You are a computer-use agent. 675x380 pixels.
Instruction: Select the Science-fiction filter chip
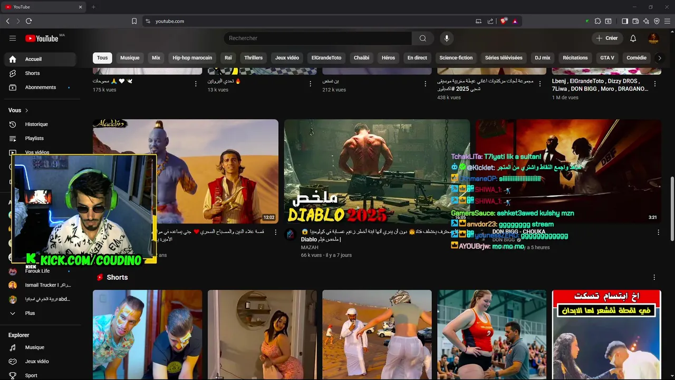point(456,58)
